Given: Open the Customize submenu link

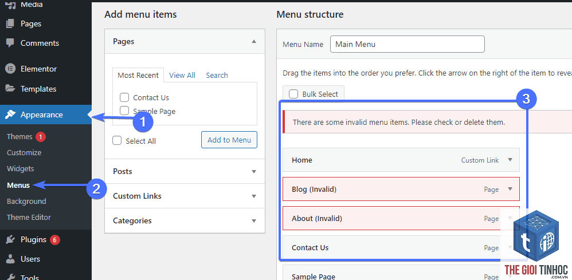Looking at the screenshot, I should pyautogui.click(x=24, y=153).
